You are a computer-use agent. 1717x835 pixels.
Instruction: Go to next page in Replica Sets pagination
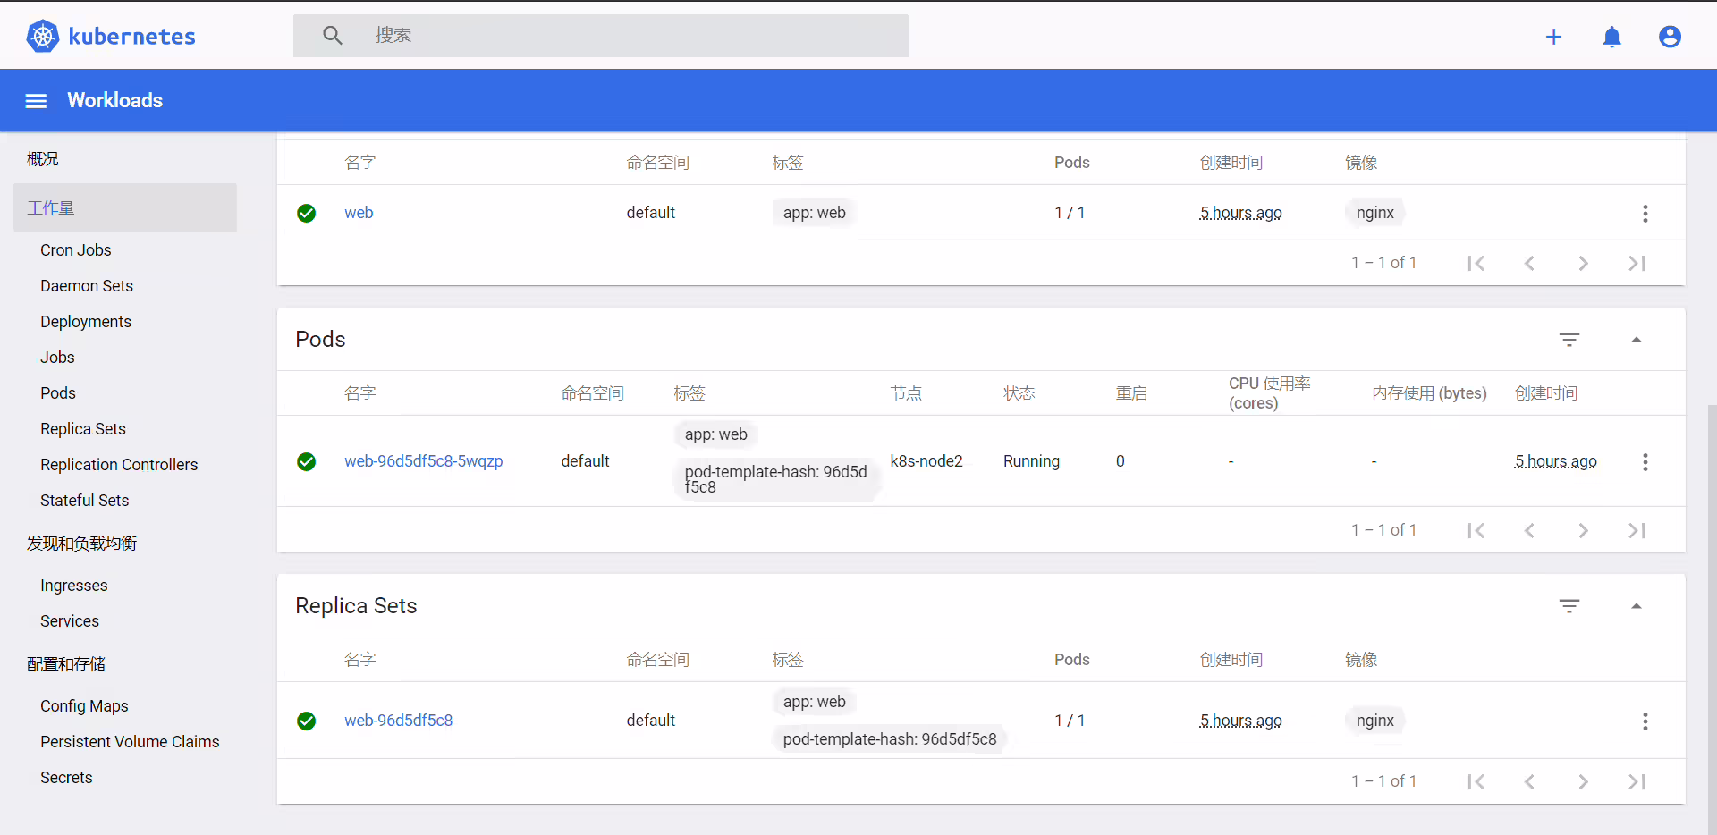point(1583,781)
